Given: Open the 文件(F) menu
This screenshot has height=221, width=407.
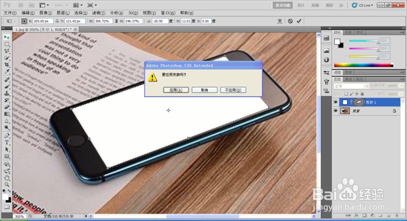Looking at the screenshot, I should tap(10, 13).
